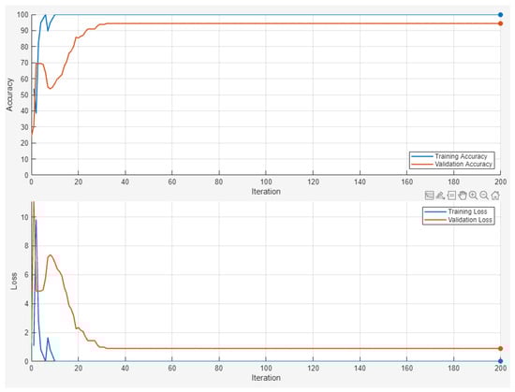The width and height of the screenshot is (515, 392).
Task: Click iteration tick 40 under accuracy plot
Action: click(x=125, y=182)
